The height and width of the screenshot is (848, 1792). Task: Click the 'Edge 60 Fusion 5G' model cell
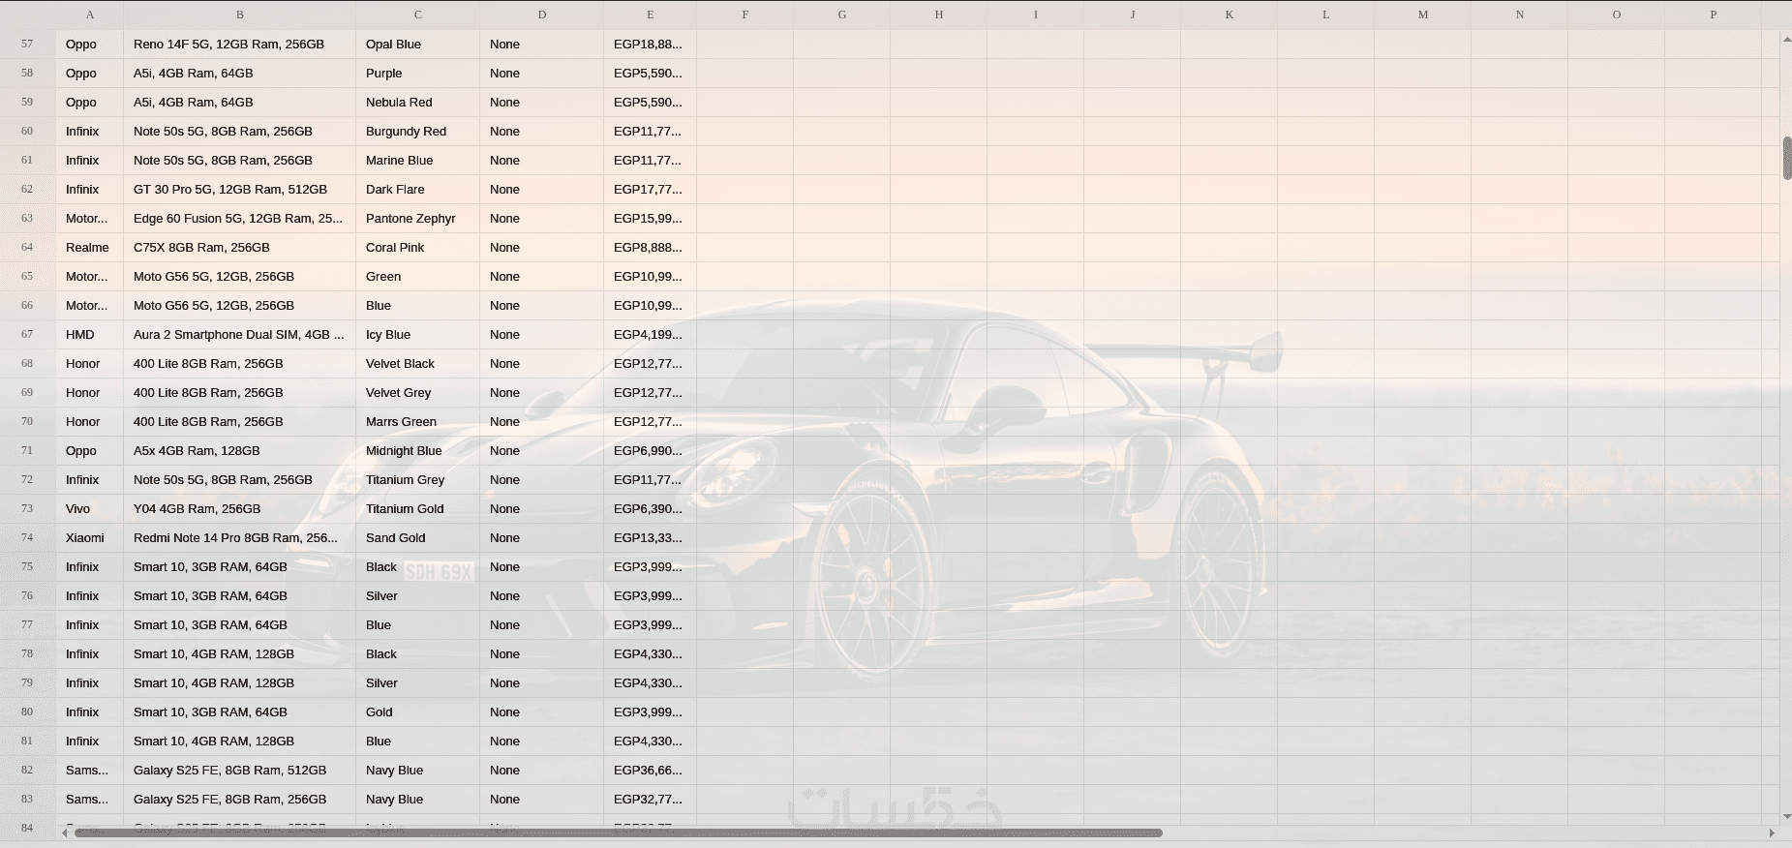click(240, 218)
